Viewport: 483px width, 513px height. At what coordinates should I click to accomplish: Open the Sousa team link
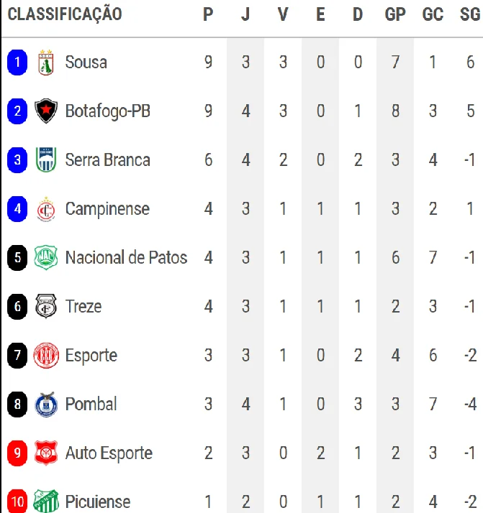pyautogui.click(x=86, y=63)
